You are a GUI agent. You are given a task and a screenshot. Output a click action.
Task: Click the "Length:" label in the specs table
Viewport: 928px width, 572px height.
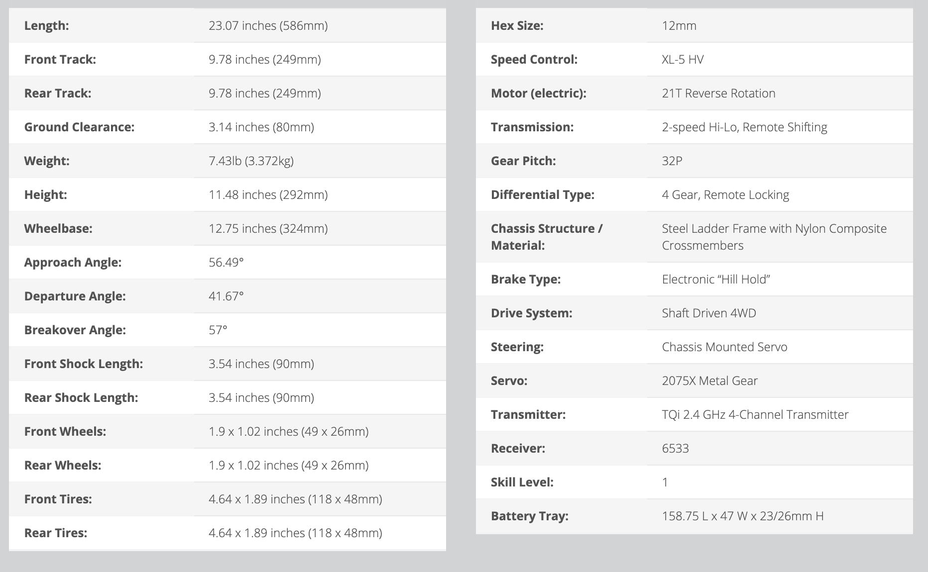click(x=47, y=26)
